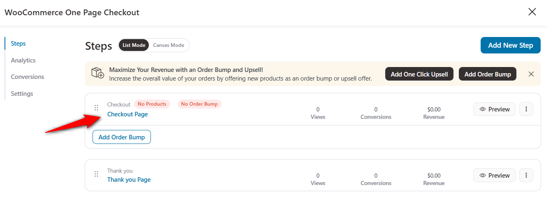The height and width of the screenshot is (199, 546).
Task: Click Add New Step button
Action: (511, 45)
